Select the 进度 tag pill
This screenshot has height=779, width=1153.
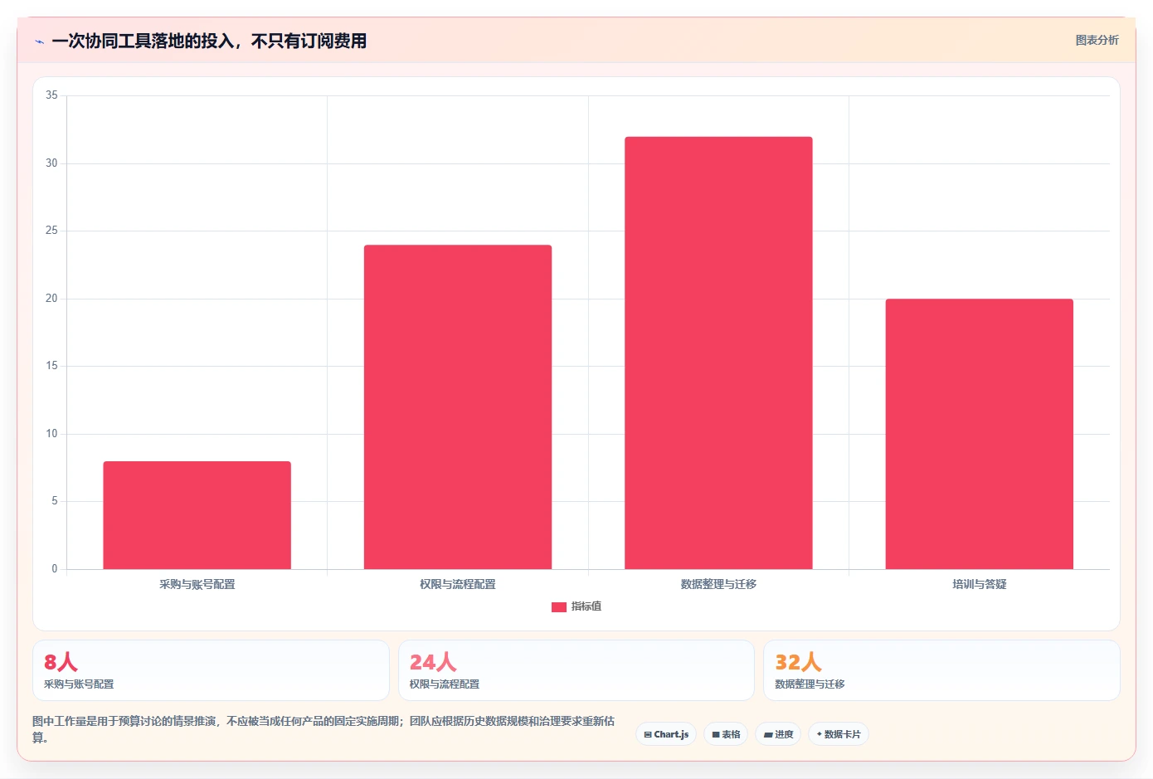pos(778,734)
